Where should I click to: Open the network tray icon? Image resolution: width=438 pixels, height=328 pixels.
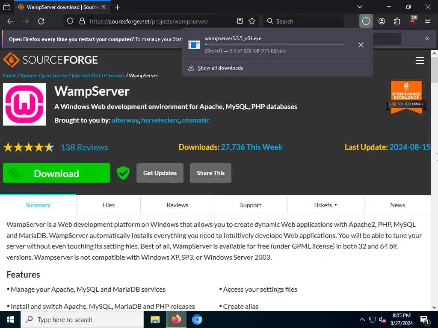tap(373, 319)
